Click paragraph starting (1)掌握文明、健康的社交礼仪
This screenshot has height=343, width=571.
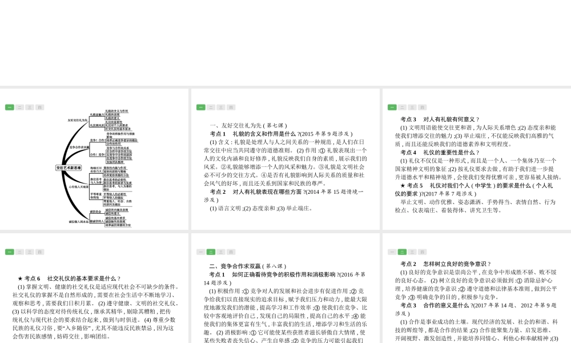(x=96, y=312)
